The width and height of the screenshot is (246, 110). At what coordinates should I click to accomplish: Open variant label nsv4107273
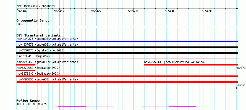pyautogui.click(x=47, y=39)
